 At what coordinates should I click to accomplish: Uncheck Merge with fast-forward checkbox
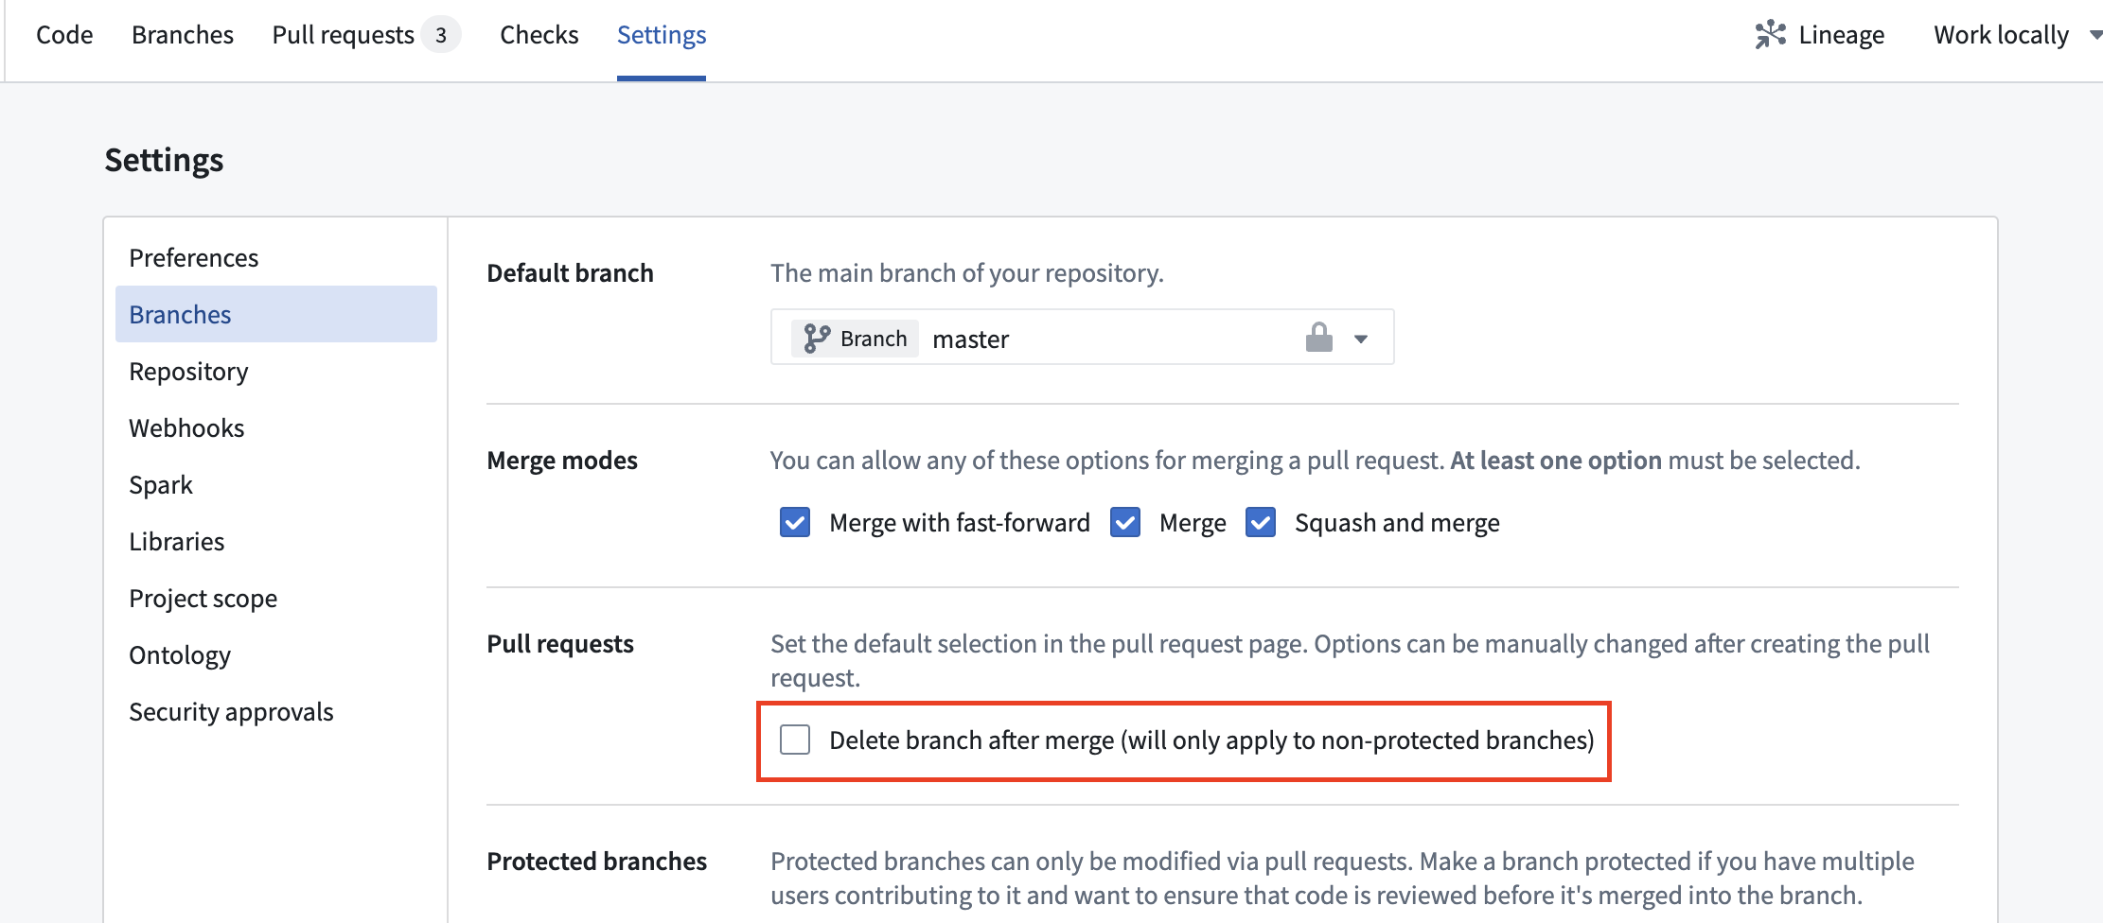795,522
